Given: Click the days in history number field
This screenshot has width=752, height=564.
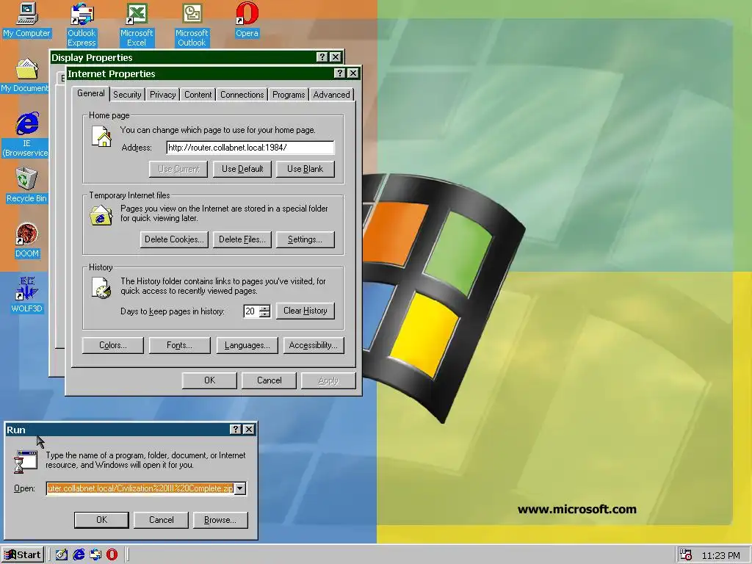Looking at the screenshot, I should pyautogui.click(x=251, y=311).
